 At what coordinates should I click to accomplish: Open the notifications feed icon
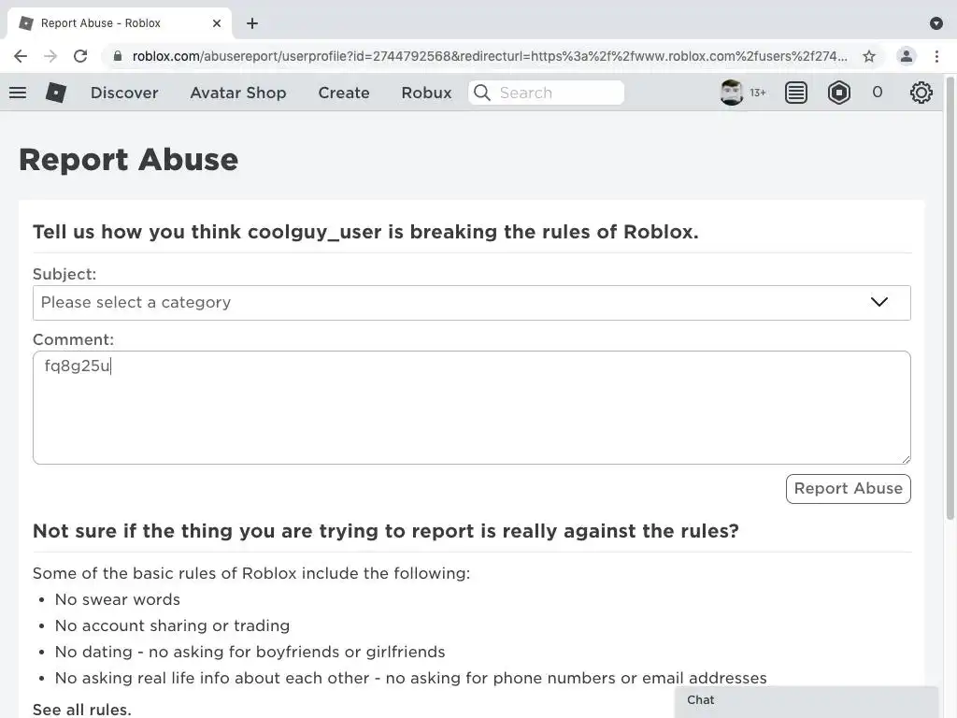pyautogui.click(x=796, y=93)
